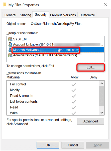Select the Account Unknown entry
This screenshot has height=151, width=111.
click(x=55, y=44)
